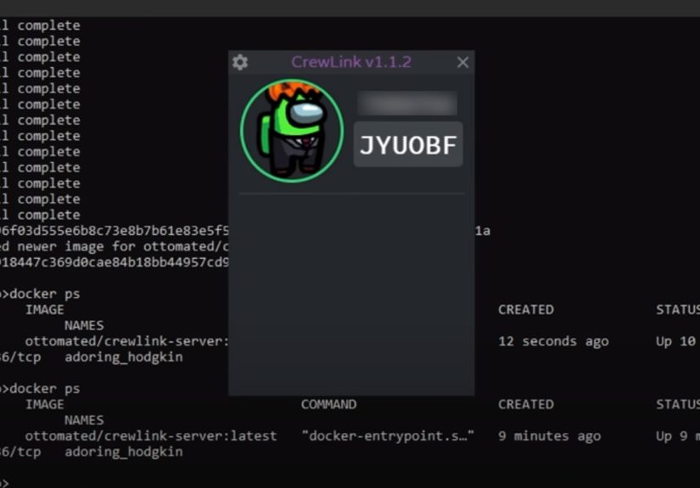Click the first IMAGE column header in the terminal
The height and width of the screenshot is (488, 700).
[x=45, y=310]
